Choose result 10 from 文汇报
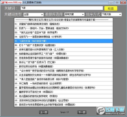The width and height of the screenshot is (127, 117). pos(63,62)
